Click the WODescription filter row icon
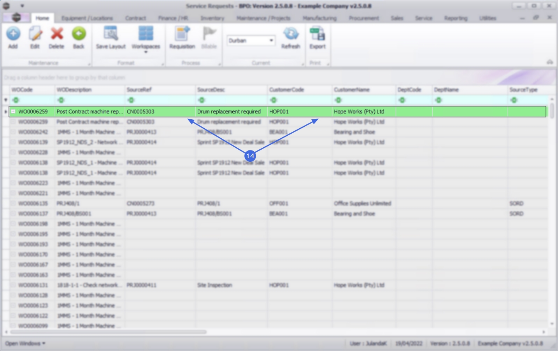 coord(61,100)
